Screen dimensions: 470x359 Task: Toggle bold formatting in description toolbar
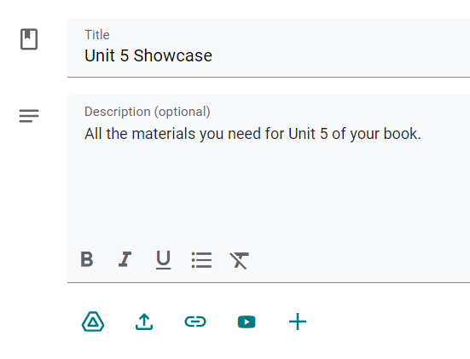point(87,259)
